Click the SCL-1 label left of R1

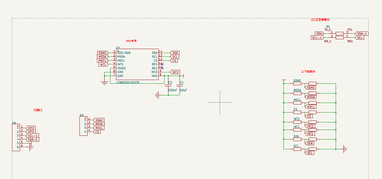317,38
